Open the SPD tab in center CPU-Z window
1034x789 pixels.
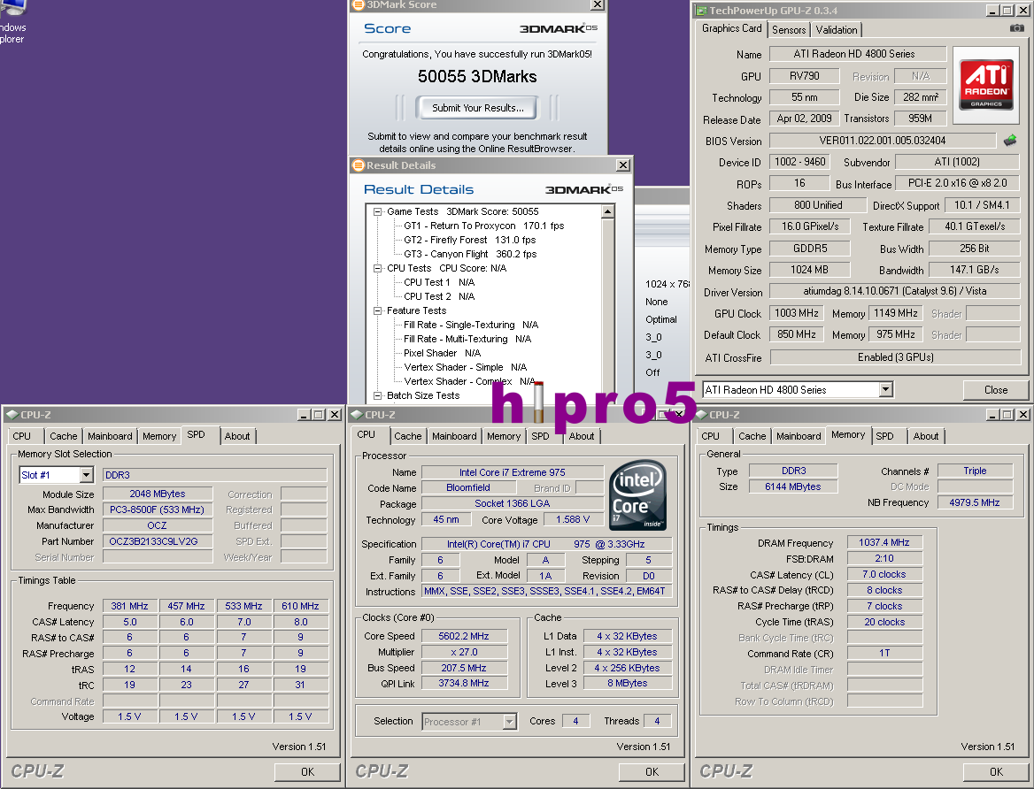tap(540, 436)
